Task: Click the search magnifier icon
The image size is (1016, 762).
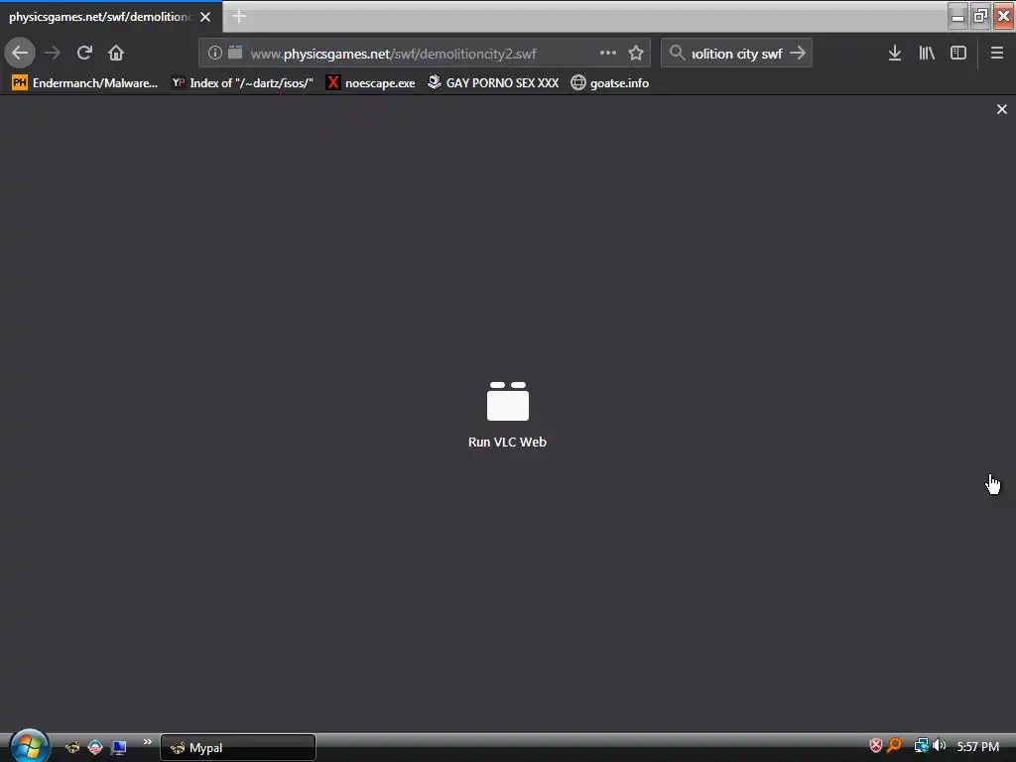Action: pos(677,53)
